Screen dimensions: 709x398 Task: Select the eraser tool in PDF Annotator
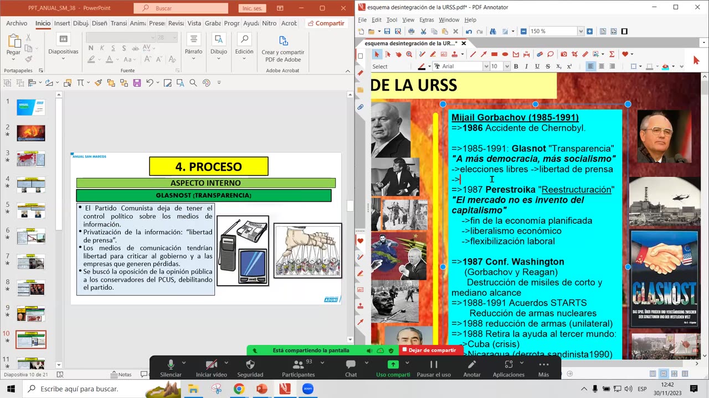(x=540, y=54)
